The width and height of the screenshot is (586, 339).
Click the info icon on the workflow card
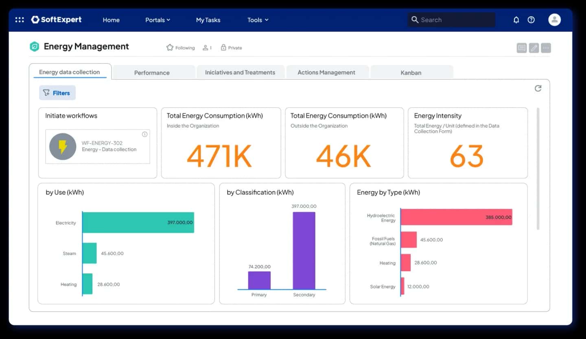(144, 134)
